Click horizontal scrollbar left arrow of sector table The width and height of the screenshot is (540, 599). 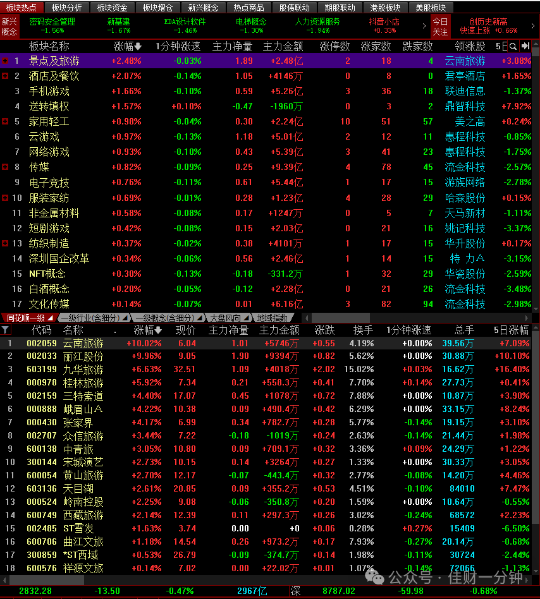[307, 317]
